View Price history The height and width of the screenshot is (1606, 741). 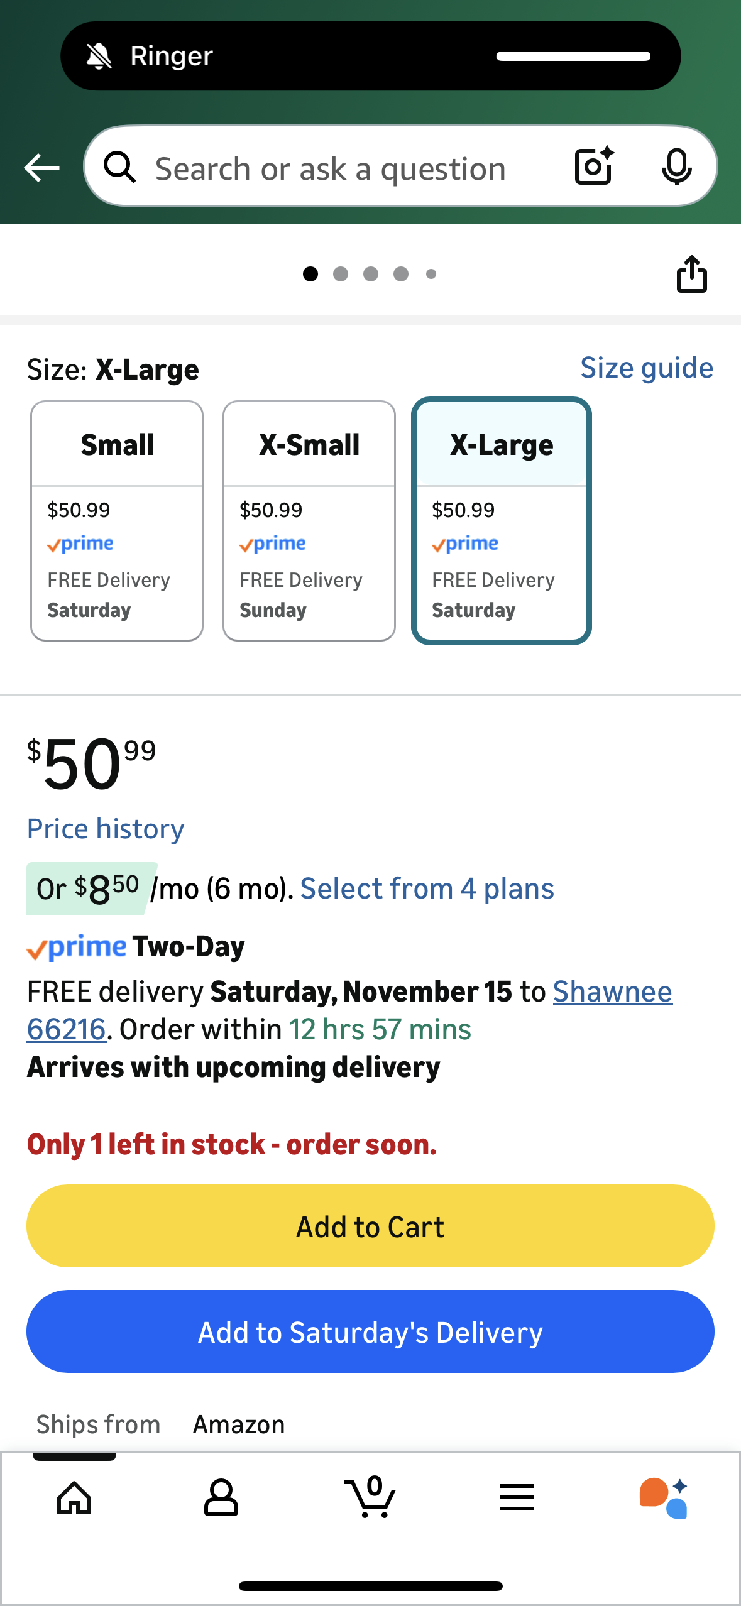[x=106, y=829]
